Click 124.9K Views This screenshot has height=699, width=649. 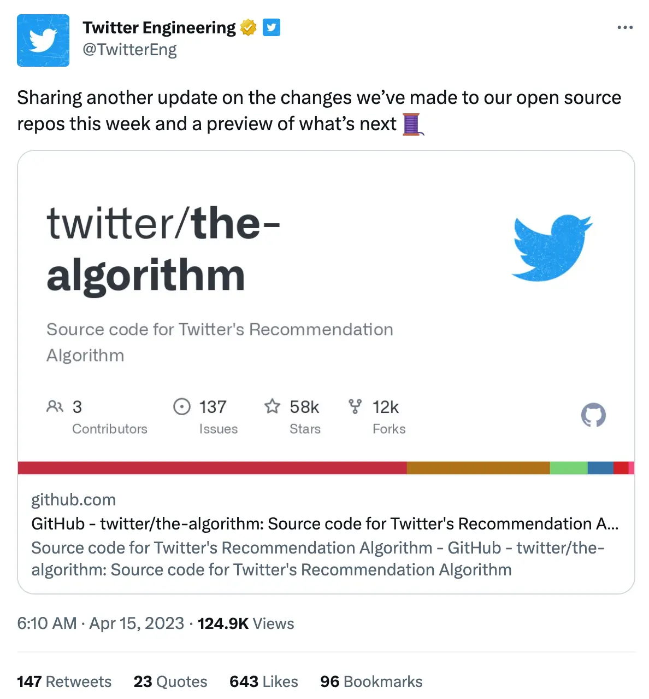click(246, 623)
